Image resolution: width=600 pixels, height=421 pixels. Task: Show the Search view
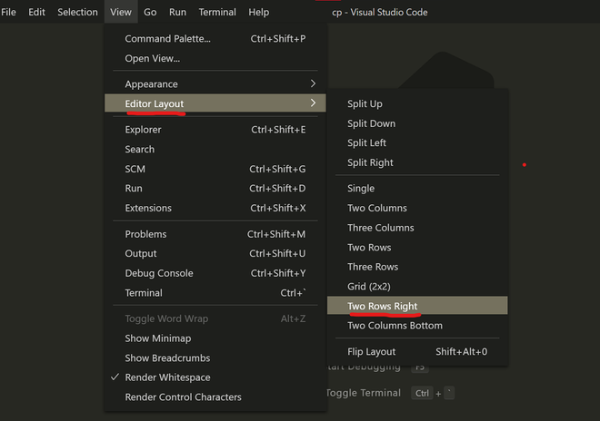215,150
